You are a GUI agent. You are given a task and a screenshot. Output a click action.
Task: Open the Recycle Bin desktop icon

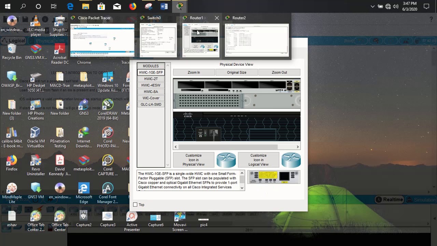click(x=12, y=52)
